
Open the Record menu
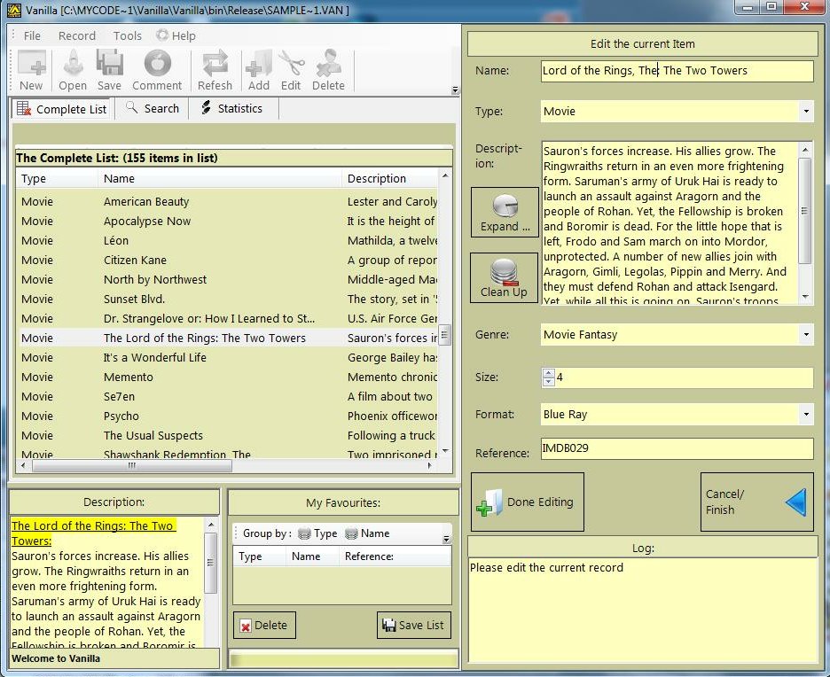pos(77,35)
